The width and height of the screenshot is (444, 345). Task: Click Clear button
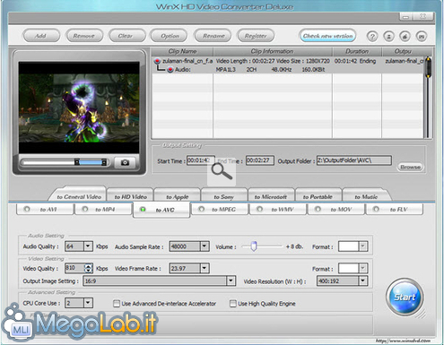click(126, 36)
